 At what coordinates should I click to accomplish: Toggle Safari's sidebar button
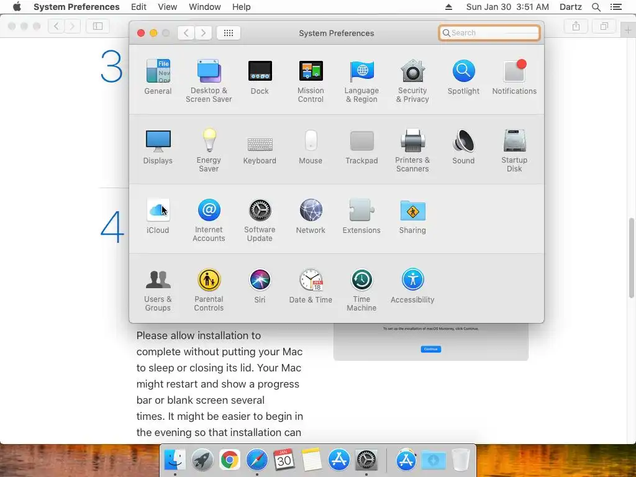coord(98,26)
